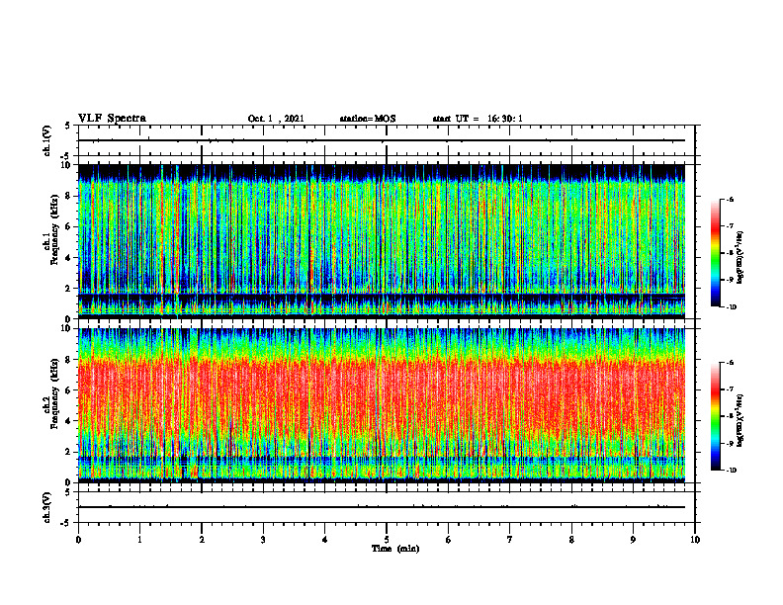Click the "8" kHz tick on ch.1 frequency axis

(x=69, y=196)
